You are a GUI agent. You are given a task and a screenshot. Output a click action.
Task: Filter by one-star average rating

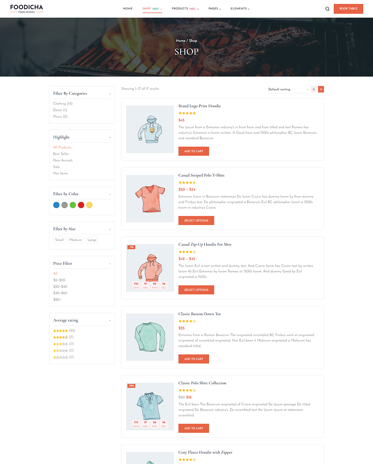[63, 357]
